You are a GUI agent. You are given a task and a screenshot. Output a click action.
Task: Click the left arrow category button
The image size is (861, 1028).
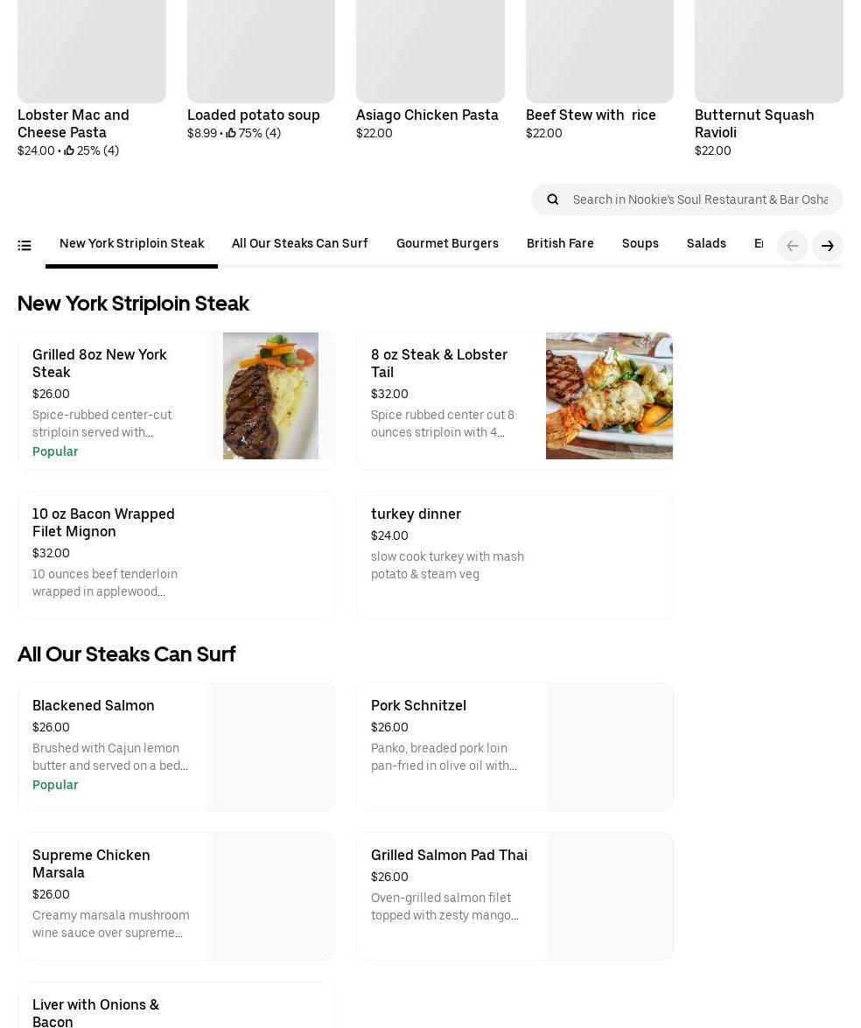792,246
